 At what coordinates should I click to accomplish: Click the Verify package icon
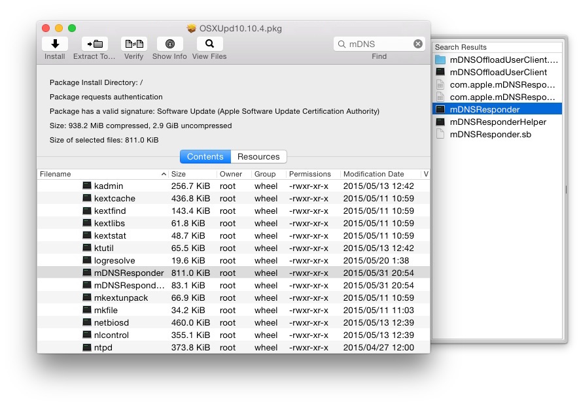(x=134, y=44)
